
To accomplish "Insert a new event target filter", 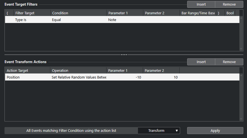I will (201, 4).
